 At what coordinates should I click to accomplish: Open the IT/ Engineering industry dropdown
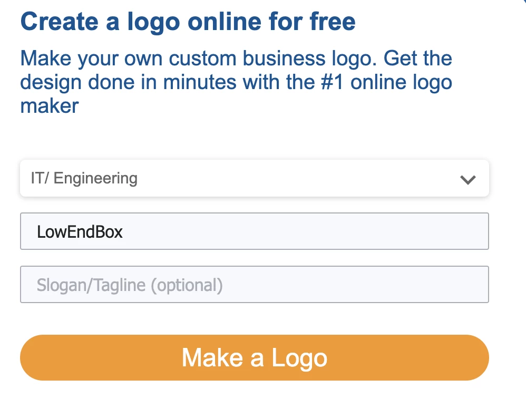[x=254, y=179]
